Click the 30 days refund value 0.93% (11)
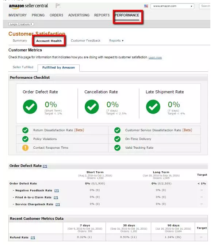The image size is (214, 246). 129,237
